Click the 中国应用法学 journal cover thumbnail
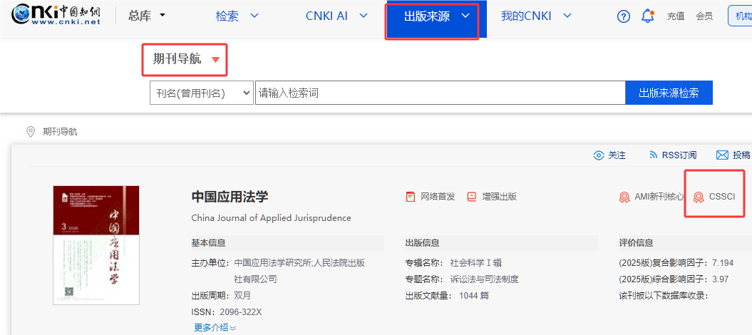 click(96, 245)
